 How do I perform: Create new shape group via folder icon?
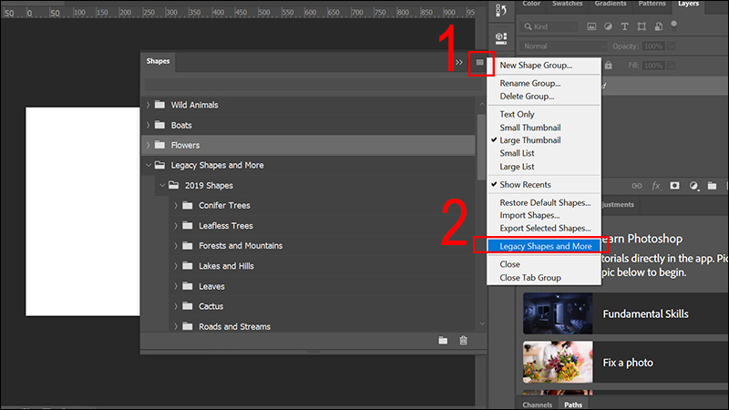point(443,341)
